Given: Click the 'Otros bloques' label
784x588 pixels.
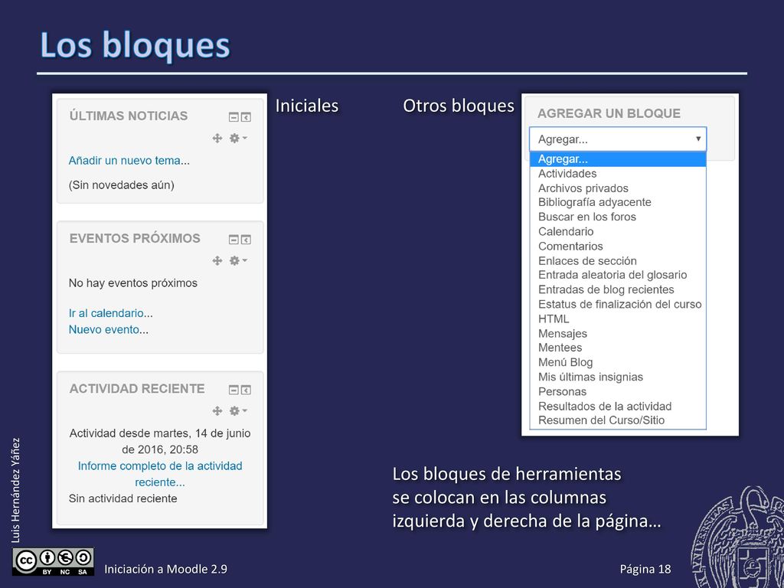Looking at the screenshot, I should pyautogui.click(x=459, y=106).
